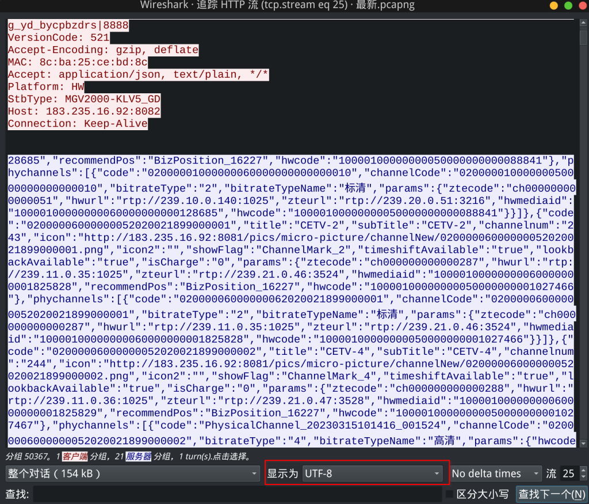Open the No delta times dropdown
The width and height of the screenshot is (589, 504).
click(496, 473)
